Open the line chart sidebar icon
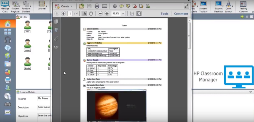The width and height of the screenshot is (254, 122). click(8, 112)
